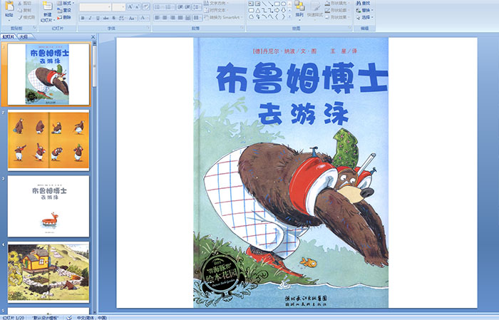
Task: Click the Distributed alignment icon
Action: [x=187, y=18]
